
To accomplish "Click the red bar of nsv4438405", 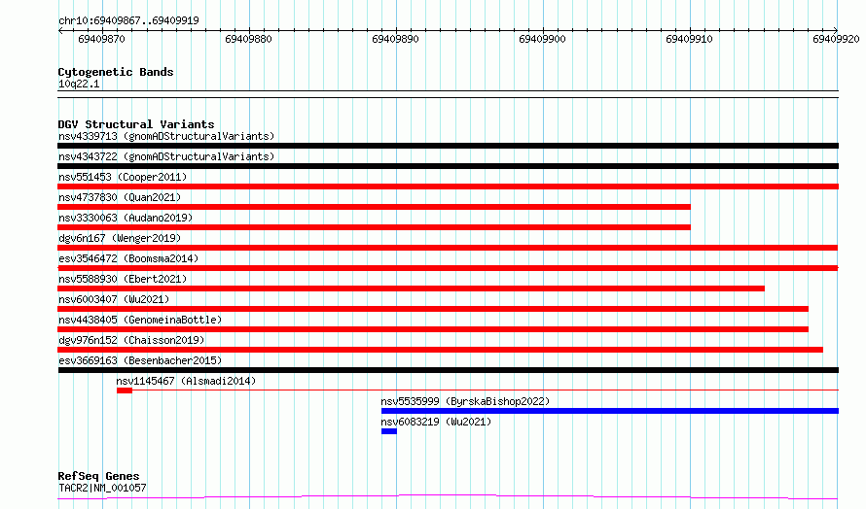I will coord(433,329).
